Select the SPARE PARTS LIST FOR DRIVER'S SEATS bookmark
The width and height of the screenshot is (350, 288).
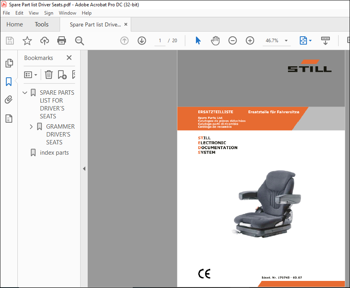point(57,104)
